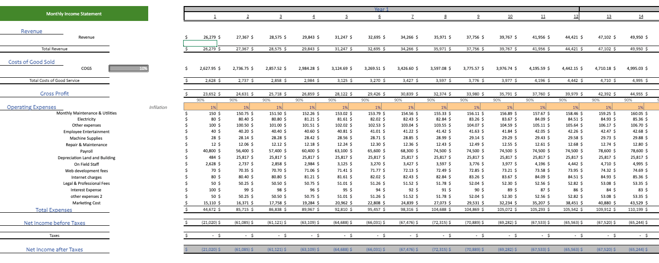
Task: Click Monthly Maintenance value 153.02
Action: [343, 113]
